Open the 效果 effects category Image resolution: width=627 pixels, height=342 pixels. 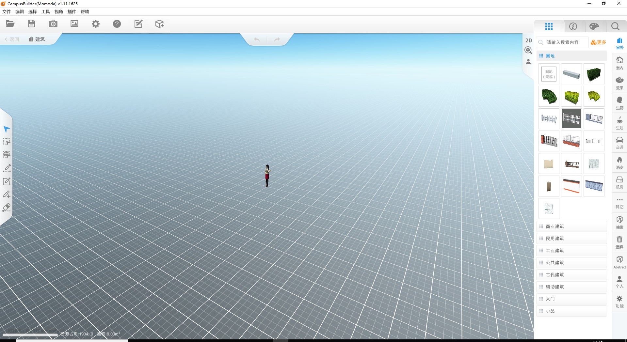tap(619, 83)
